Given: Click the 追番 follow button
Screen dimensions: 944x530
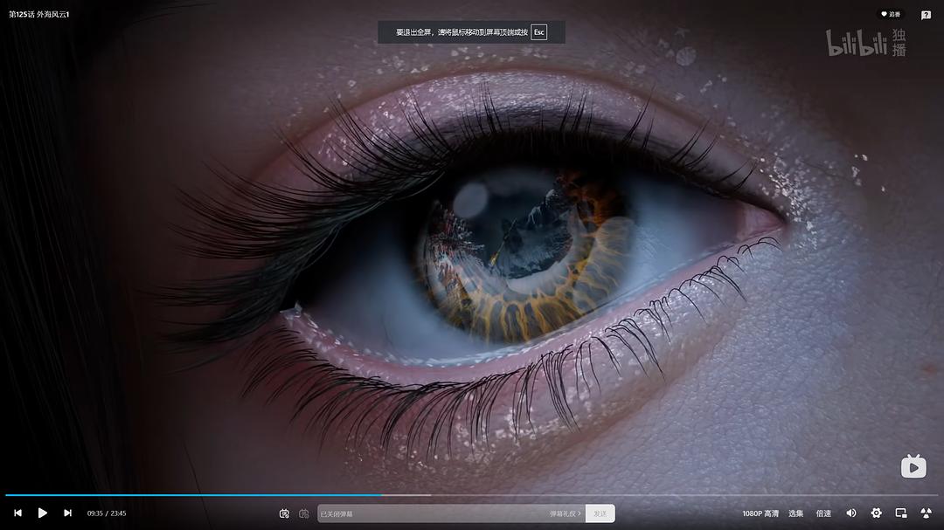Looking at the screenshot, I should pyautogui.click(x=891, y=15).
